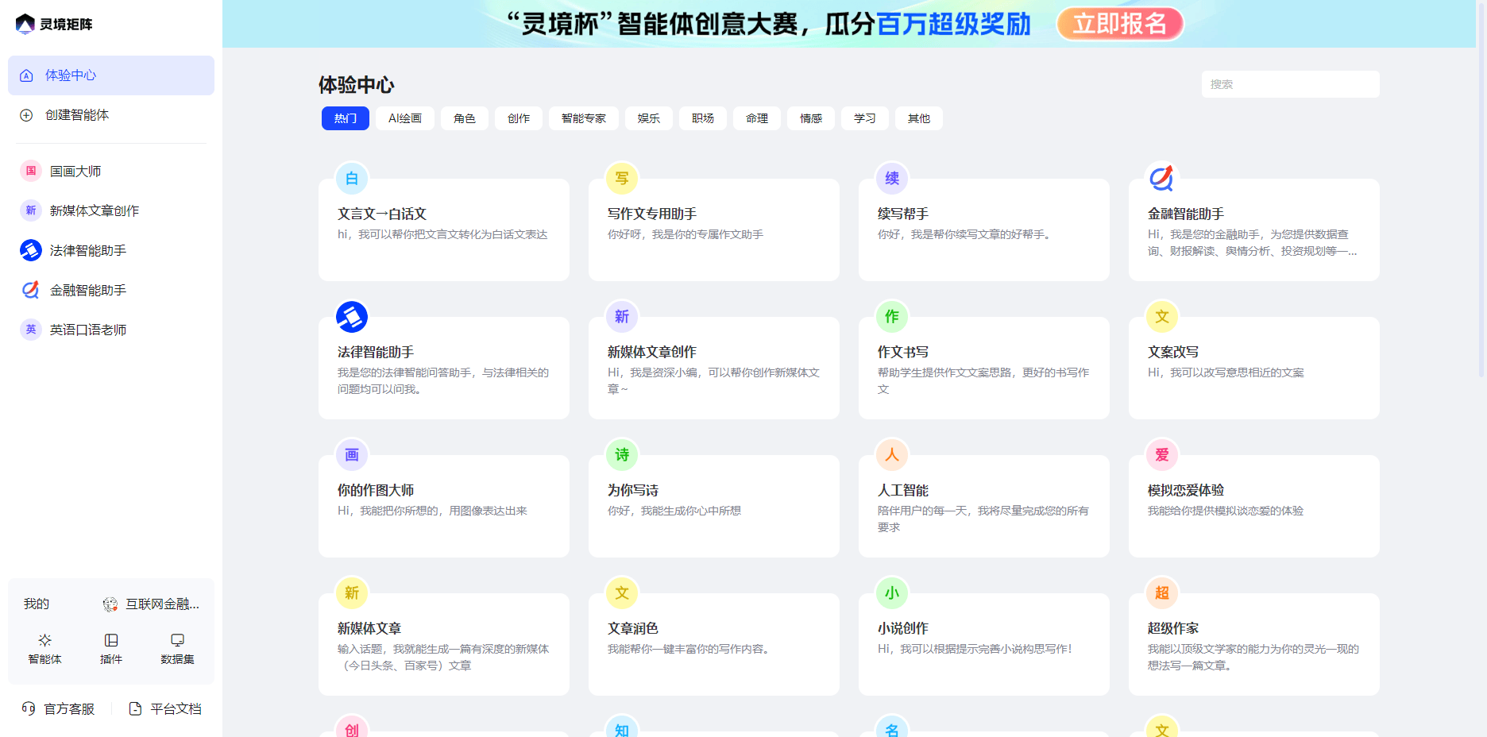Select the 命理 filter

[x=756, y=118]
